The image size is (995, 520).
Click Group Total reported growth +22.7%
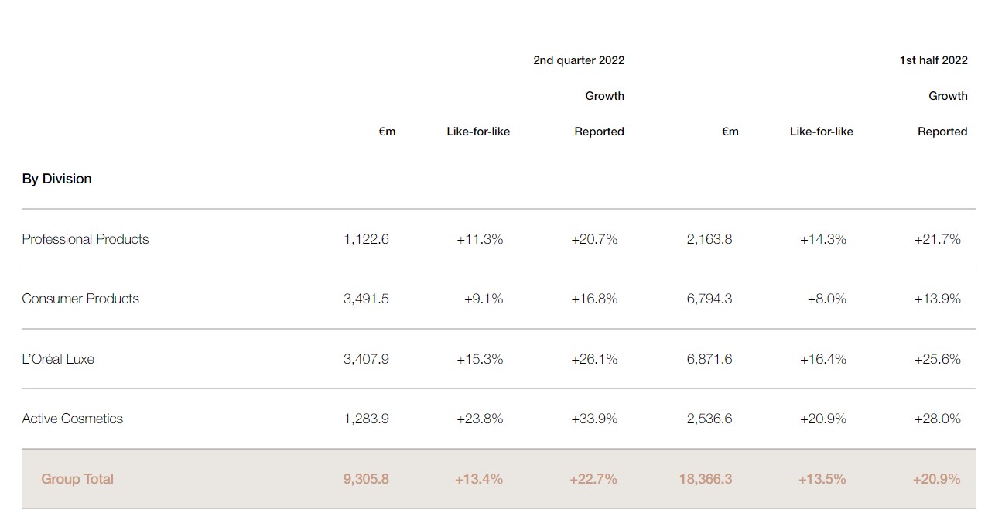click(x=593, y=479)
